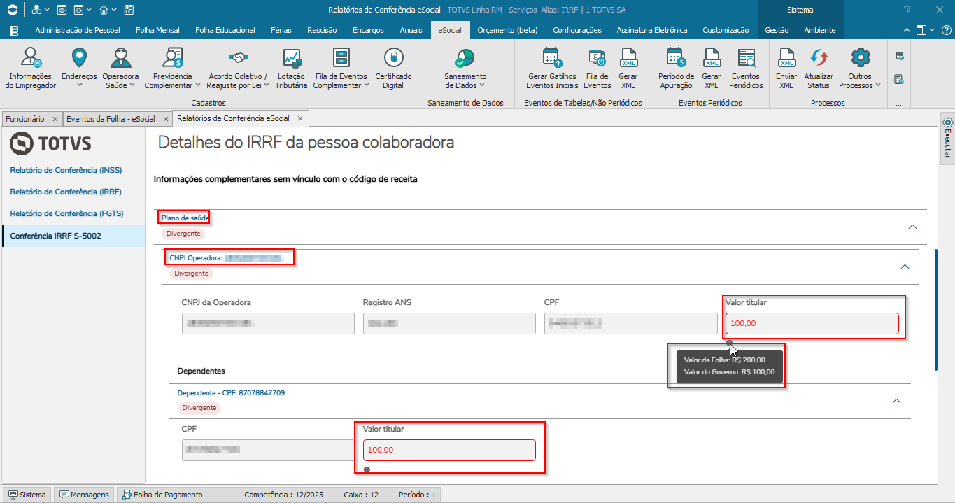The height and width of the screenshot is (503, 955).
Task: Click vertical scrollbar of details panel
Action: [x=936, y=309]
